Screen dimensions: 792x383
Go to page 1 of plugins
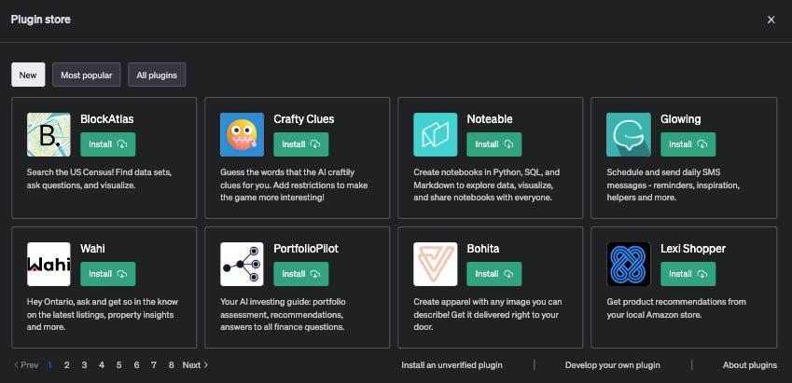coord(49,365)
